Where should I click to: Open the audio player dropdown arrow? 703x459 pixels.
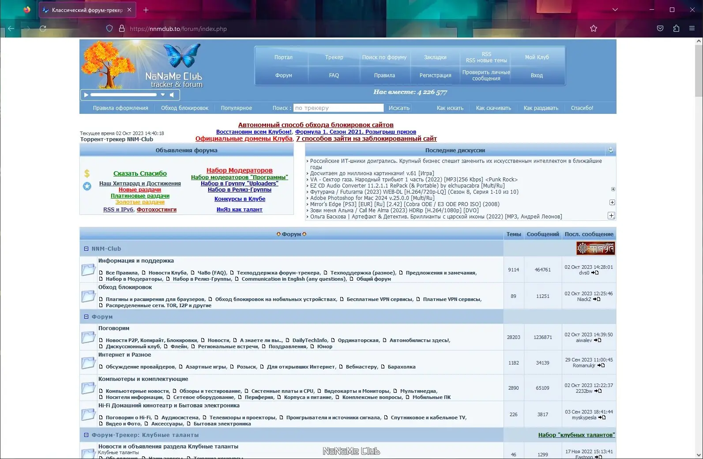[163, 95]
